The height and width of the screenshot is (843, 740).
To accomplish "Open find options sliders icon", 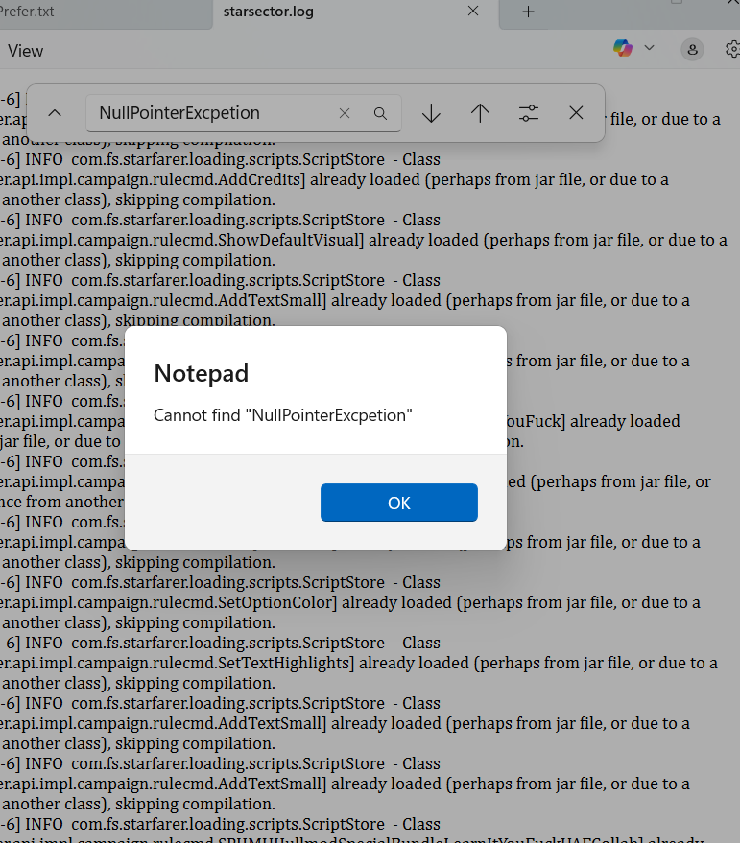I will click(x=529, y=113).
